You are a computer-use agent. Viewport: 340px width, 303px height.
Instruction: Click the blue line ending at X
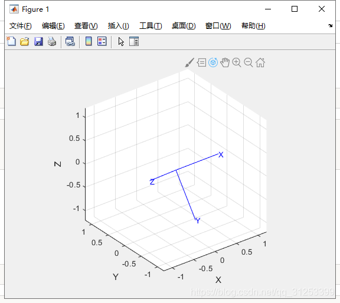pyautogui.click(x=197, y=162)
